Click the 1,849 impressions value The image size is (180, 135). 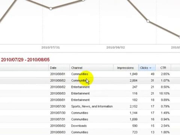coord(133,74)
